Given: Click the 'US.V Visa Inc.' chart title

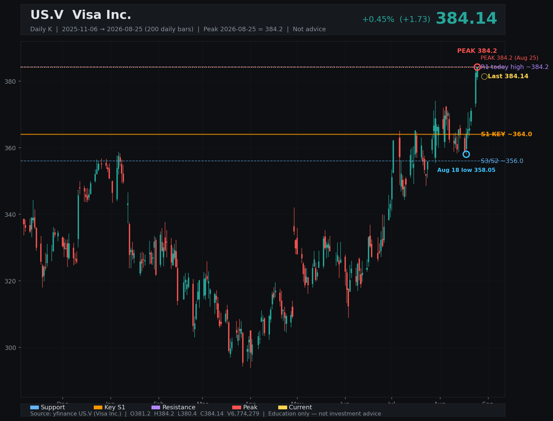Looking at the screenshot, I should [81, 15].
